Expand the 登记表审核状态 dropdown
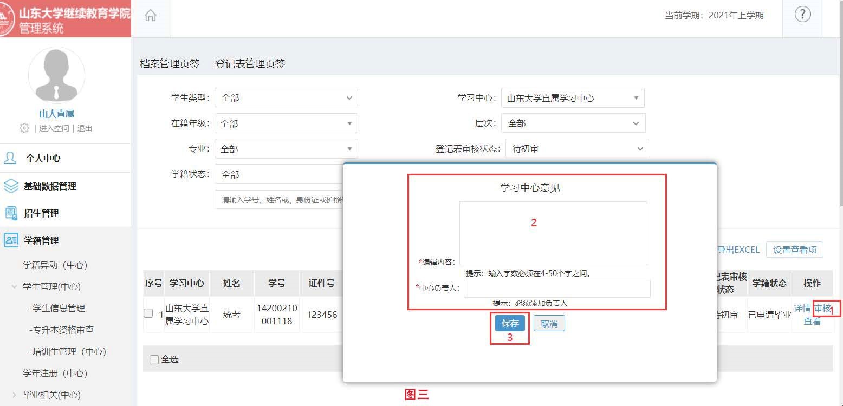This screenshot has height=406, width=843. pos(577,148)
